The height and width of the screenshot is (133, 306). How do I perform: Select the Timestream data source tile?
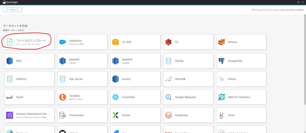82,115
